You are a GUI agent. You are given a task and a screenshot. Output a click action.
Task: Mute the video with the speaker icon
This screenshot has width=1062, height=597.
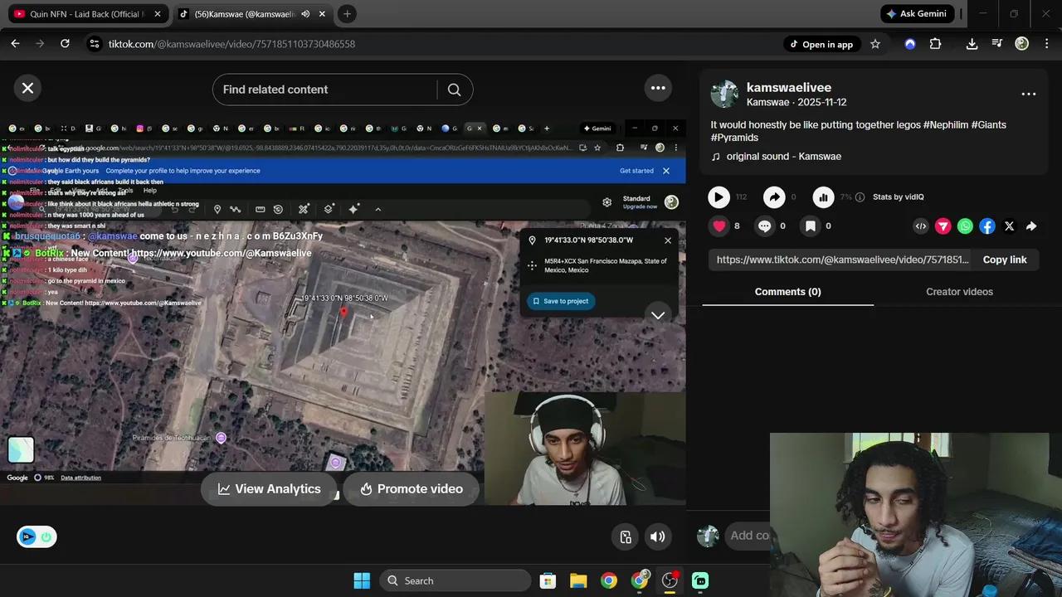point(657,536)
